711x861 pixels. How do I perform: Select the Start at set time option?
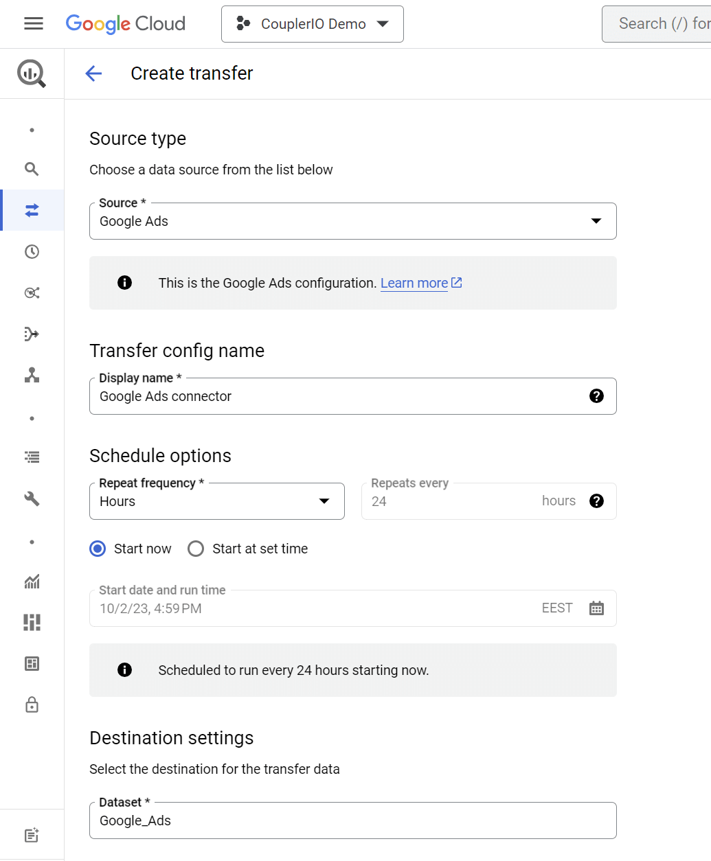tap(196, 549)
